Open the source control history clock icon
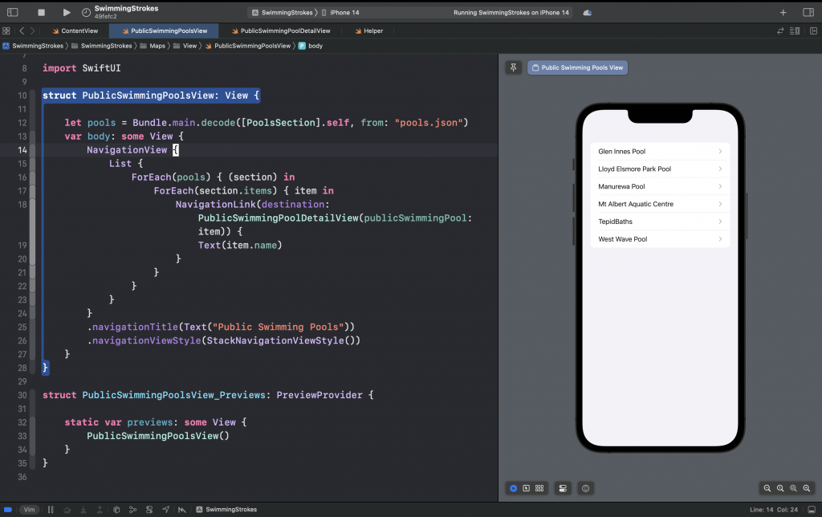 coord(86,13)
